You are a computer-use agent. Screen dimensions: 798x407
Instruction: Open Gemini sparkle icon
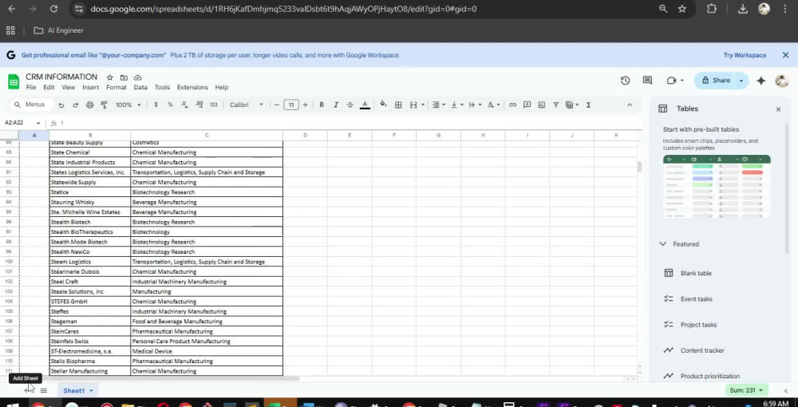(x=760, y=81)
